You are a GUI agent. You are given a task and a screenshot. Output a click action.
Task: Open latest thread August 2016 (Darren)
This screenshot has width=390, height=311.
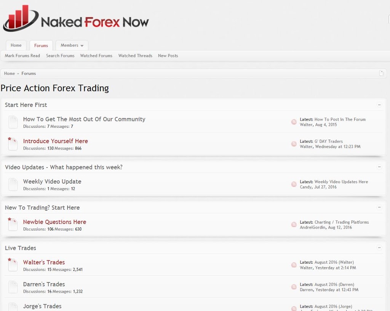tap(334, 284)
